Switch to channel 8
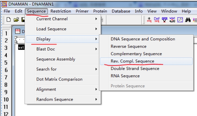The width and height of the screenshot is (197, 116). click(6, 85)
